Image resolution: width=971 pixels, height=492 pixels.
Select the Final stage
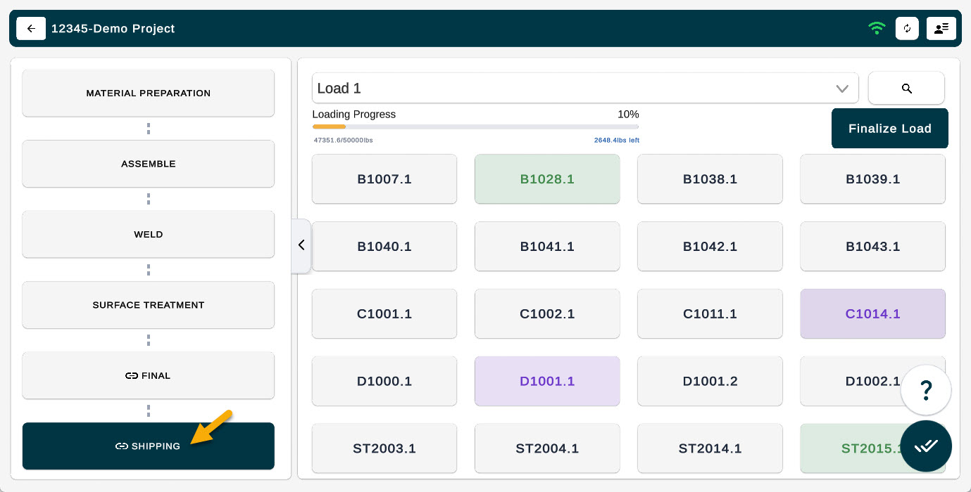(148, 376)
